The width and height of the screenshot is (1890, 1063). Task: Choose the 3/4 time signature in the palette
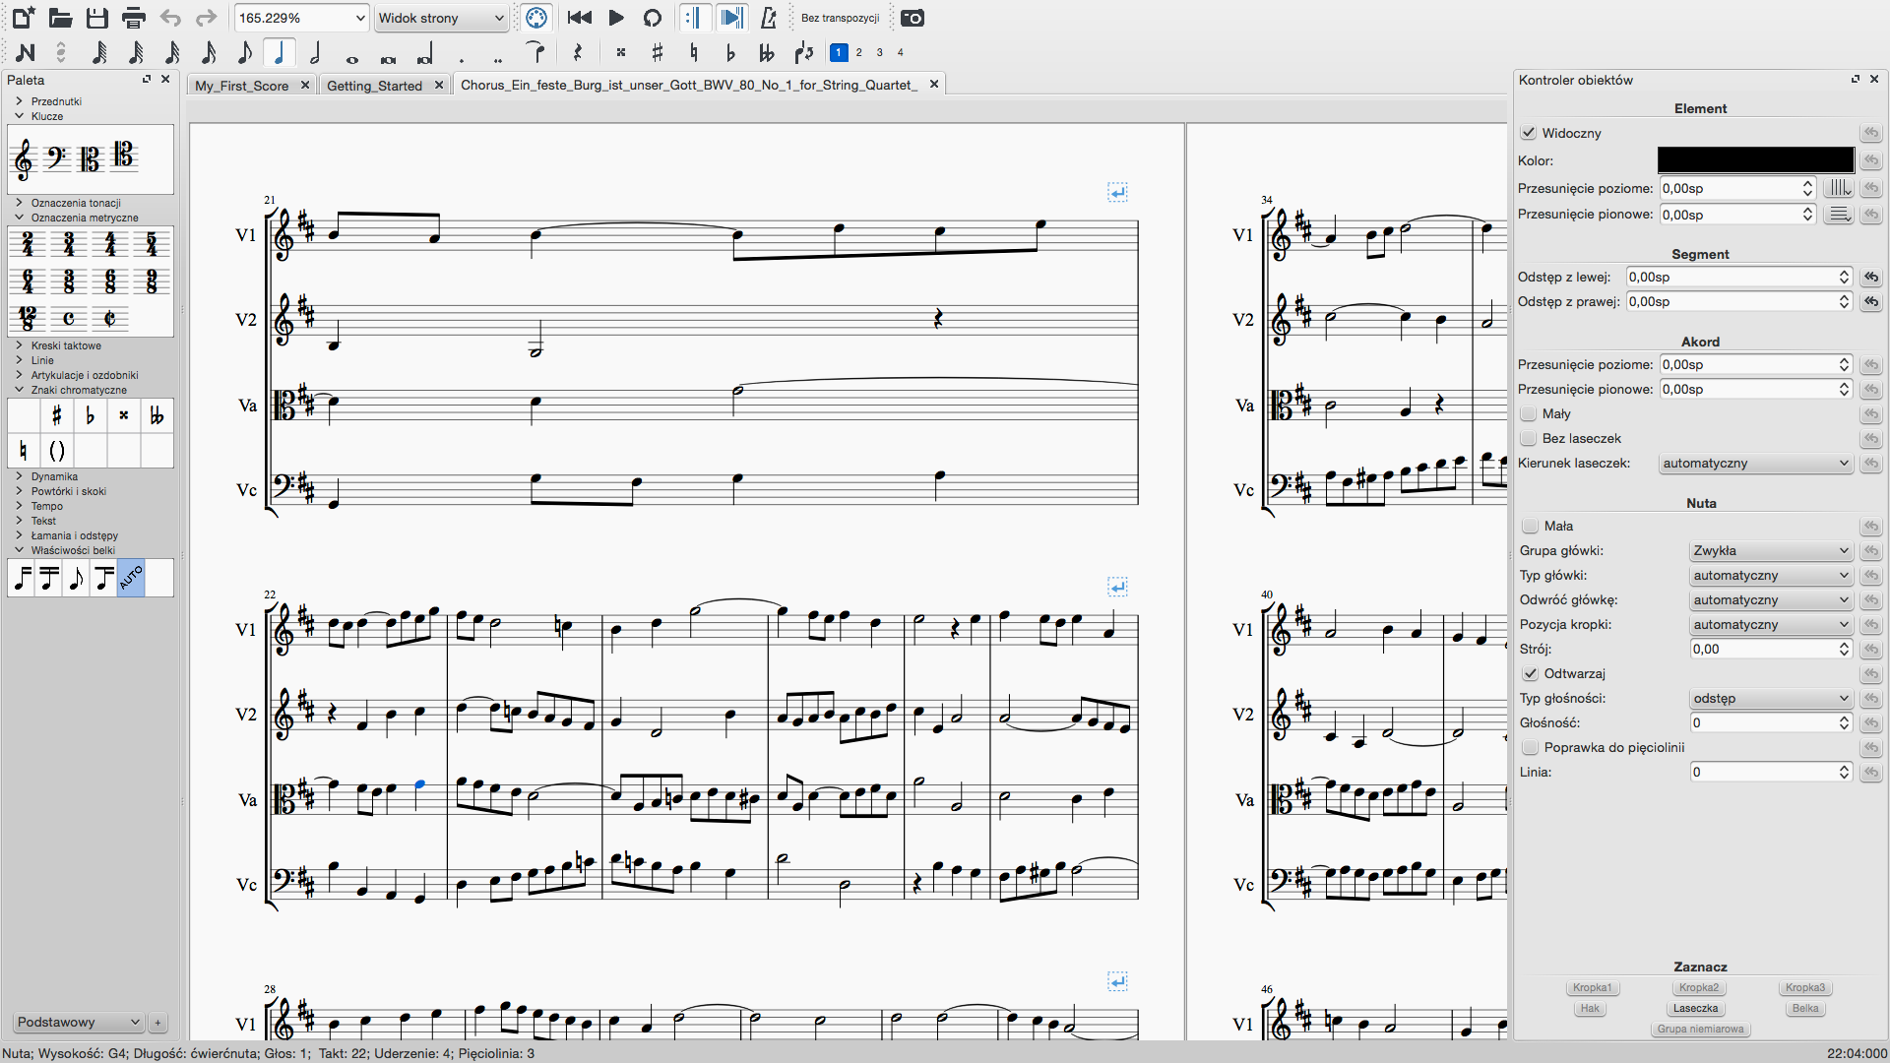pos(69,243)
